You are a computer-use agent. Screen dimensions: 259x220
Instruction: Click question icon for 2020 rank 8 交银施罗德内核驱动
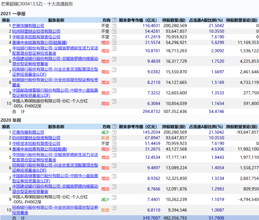point(114,187)
